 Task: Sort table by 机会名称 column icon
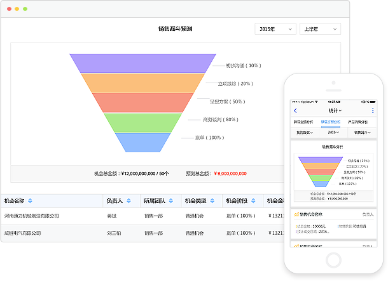(30, 201)
